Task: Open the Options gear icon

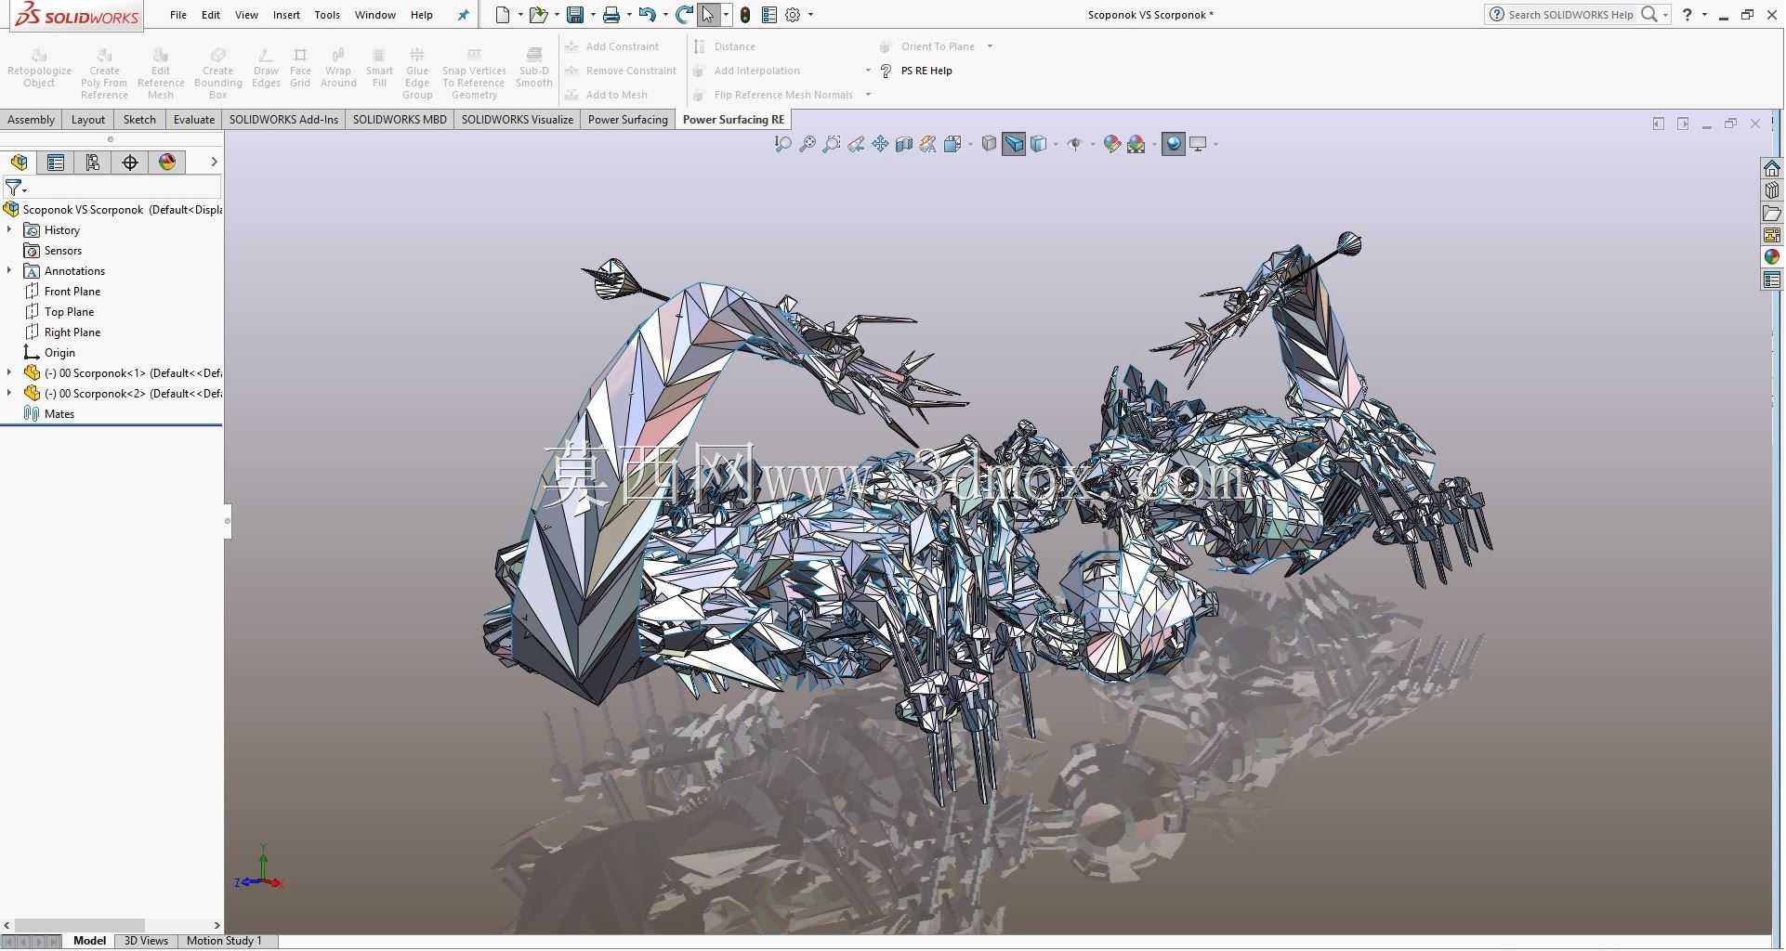Action: tap(794, 15)
